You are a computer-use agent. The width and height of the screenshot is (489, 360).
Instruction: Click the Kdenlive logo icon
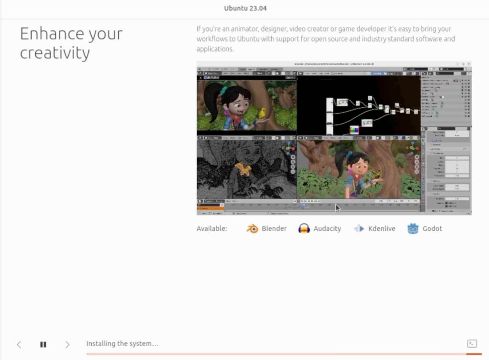(x=359, y=228)
